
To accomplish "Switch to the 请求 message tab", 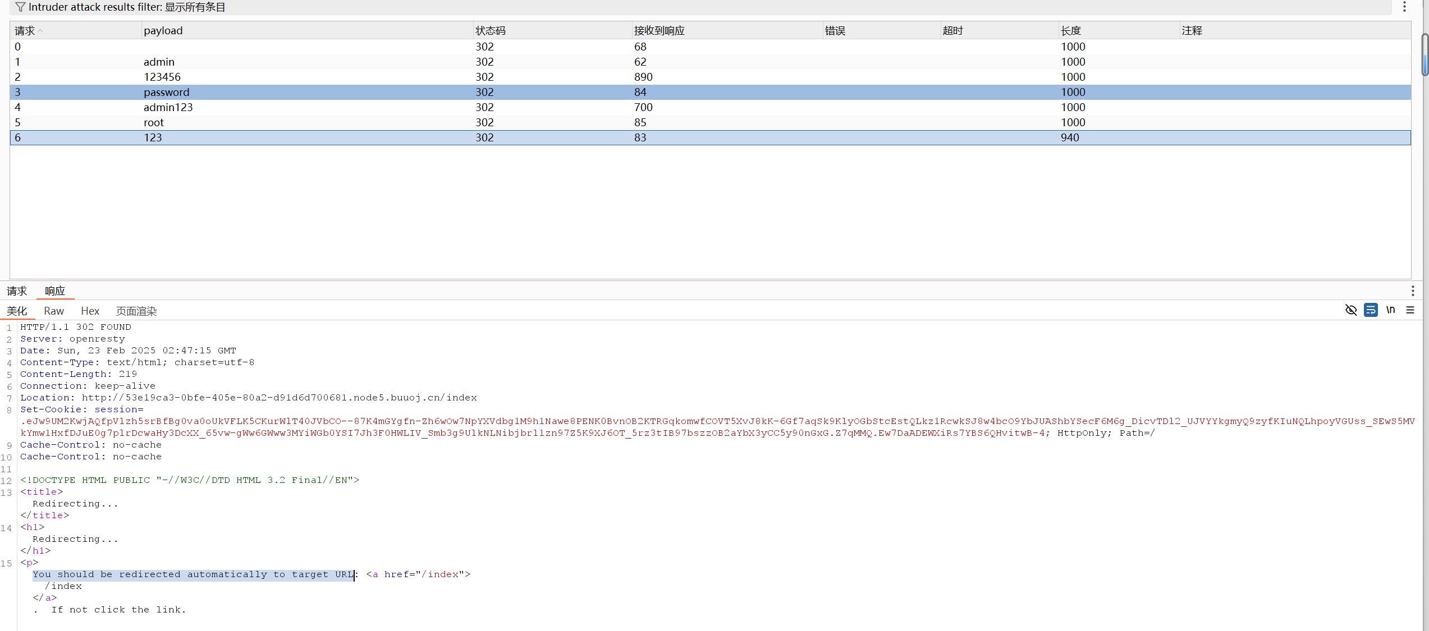I will point(17,291).
